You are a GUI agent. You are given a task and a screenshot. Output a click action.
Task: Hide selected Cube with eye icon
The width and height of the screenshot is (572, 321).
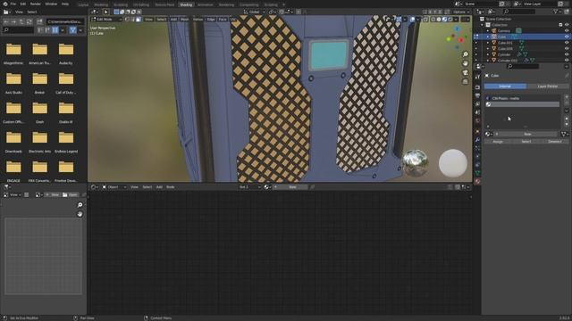pos(567,37)
